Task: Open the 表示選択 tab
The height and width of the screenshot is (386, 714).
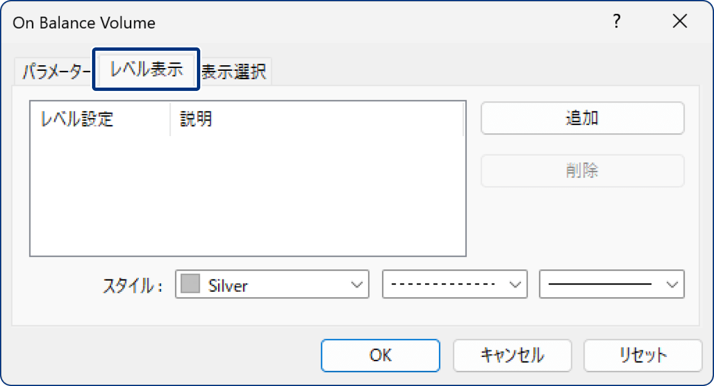Action: pos(234,71)
